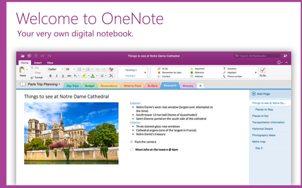This screenshot has width=302, height=188.
Task: Open the Day Trips section tab
Action: 72,86
